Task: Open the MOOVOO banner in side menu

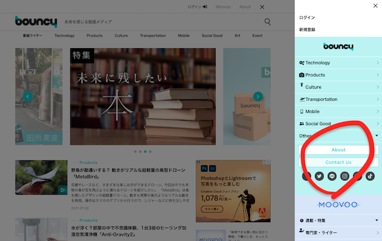Action: point(338,205)
